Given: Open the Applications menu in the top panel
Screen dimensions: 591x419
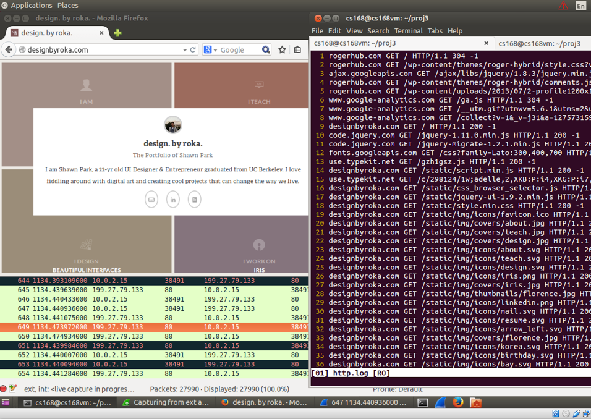Looking at the screenshot, I should [31, 6].
